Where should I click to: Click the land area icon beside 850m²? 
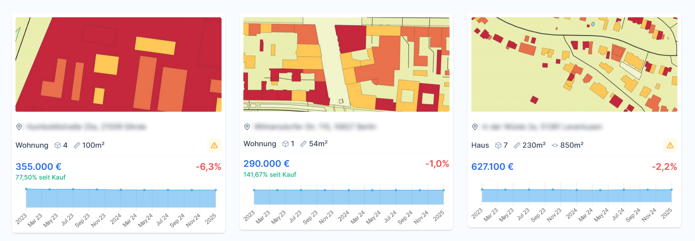click(x=555, y=146)
